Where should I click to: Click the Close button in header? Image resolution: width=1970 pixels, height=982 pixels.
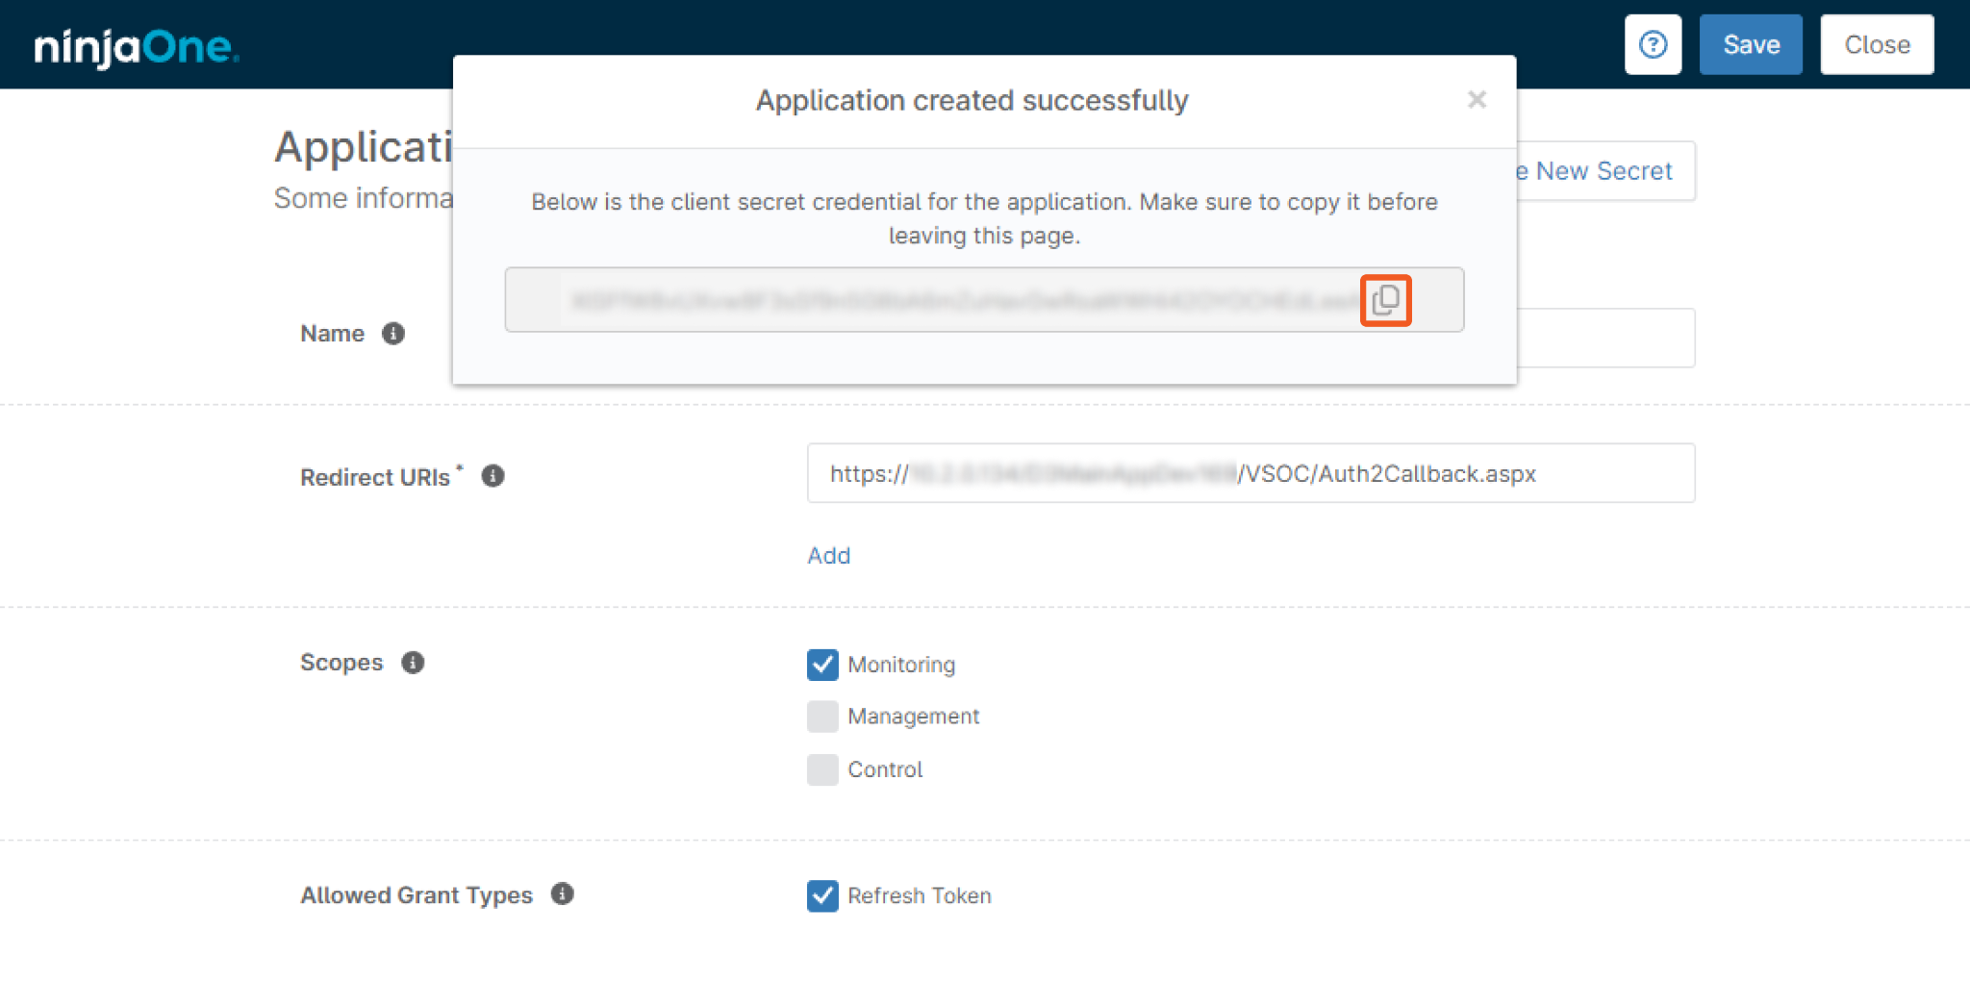[1876, 44]
